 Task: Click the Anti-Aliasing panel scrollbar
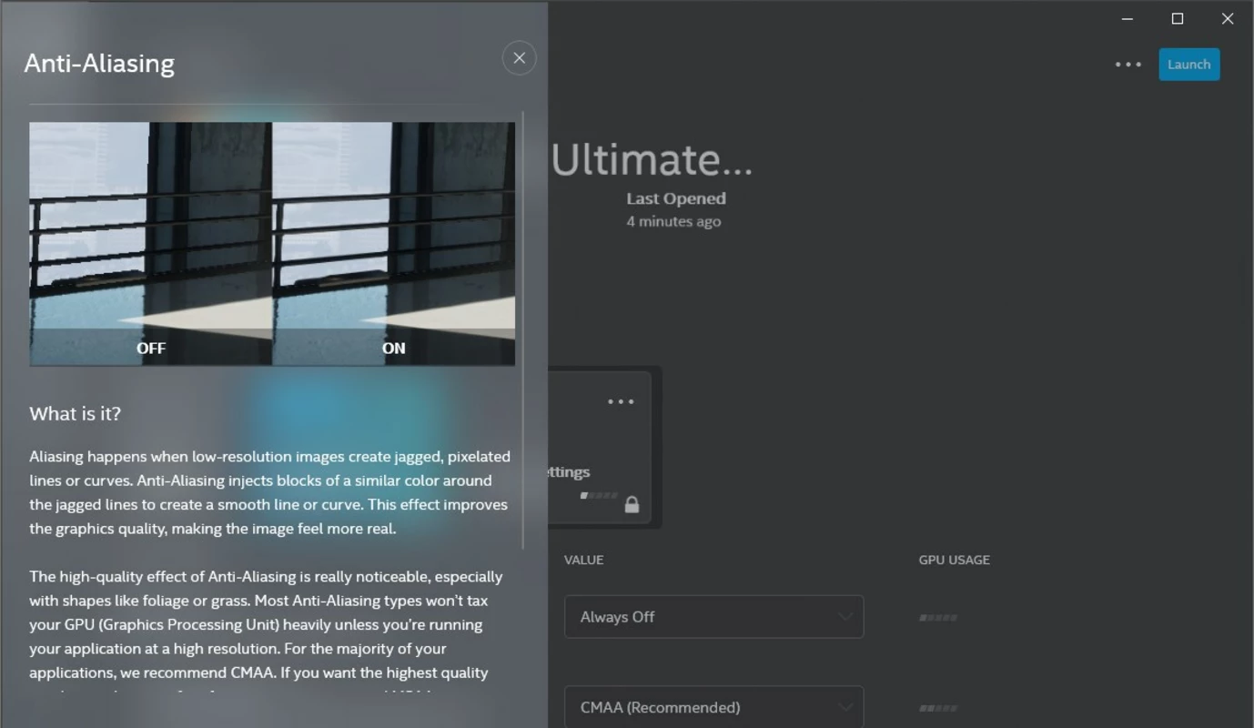click(523, 330)
